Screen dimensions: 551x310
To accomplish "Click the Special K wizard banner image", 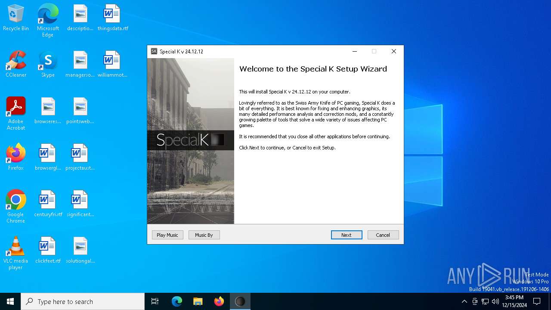I will [191, 141].
